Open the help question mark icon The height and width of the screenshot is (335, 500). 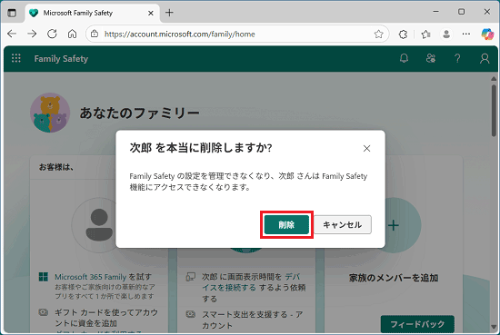click(x=457, y=58)
